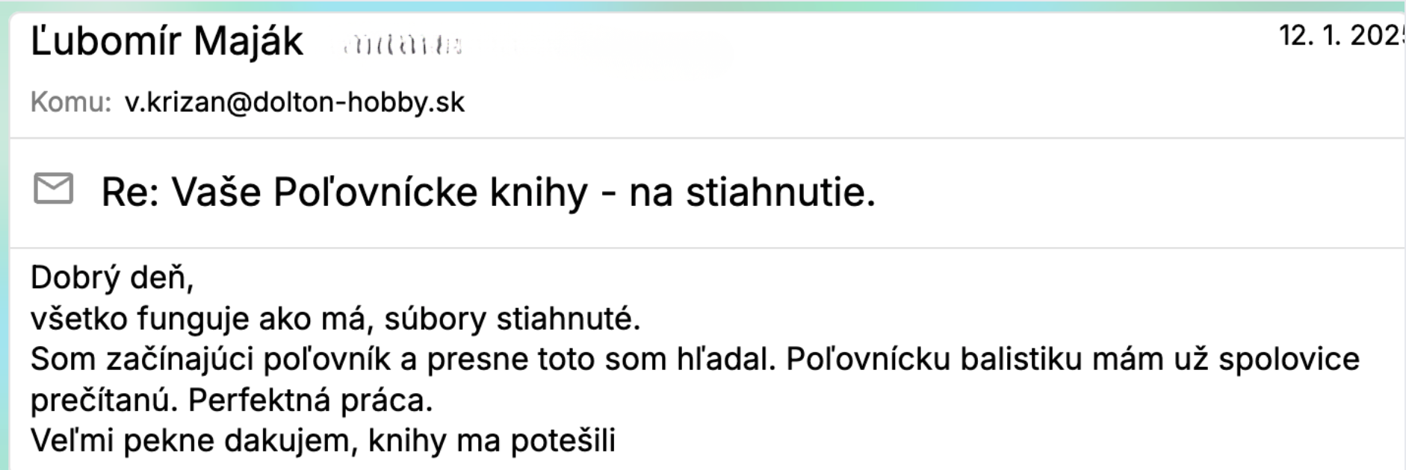Open recipient address v.krizan@dolton-hobby.sk
Viewport: 1406px width, 470px height.
click(x=294, y=102)
